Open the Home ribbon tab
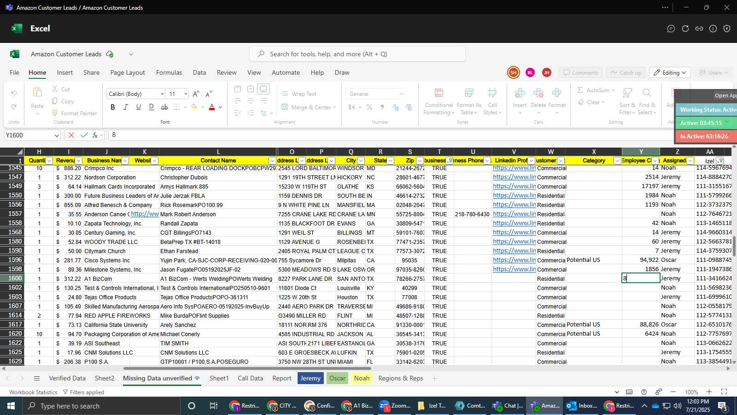The width and height of the screenshot is (737, 415). pyautogui.click(x=37, y=72)
